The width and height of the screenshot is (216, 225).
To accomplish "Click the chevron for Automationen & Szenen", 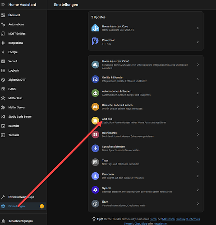I will coord(198,93).
